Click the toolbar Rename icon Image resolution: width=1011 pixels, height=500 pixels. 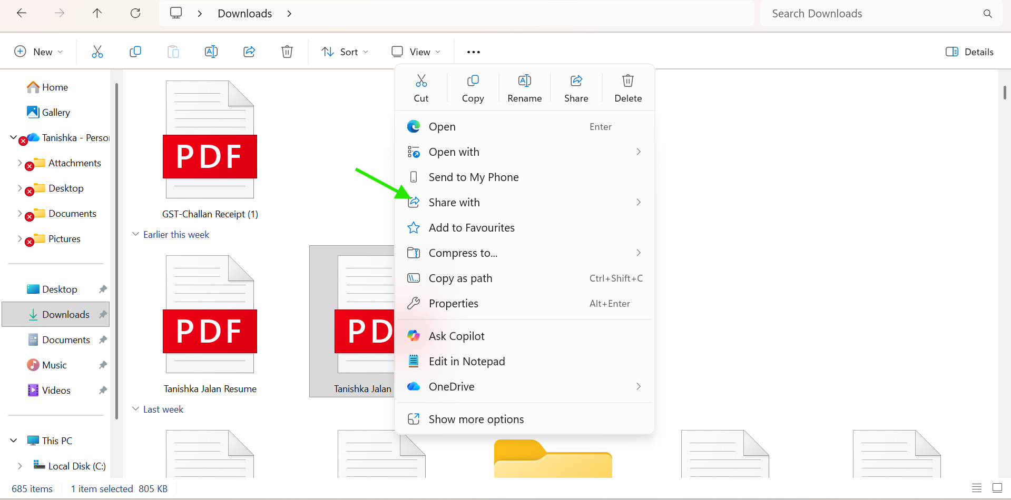(211, 52)
